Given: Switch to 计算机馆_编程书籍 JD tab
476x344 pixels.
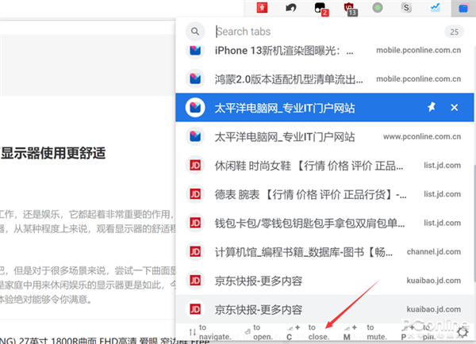Looking at the screenshot, I should (324, 252).
